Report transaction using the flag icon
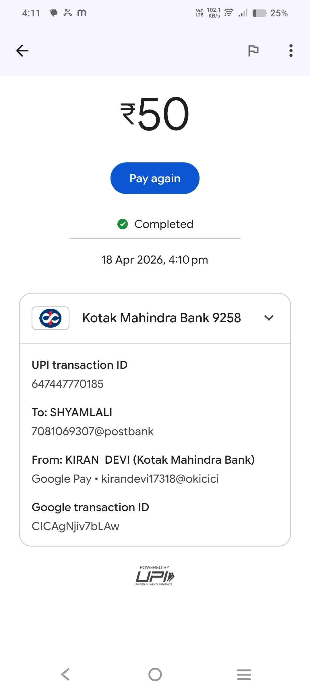The width and height of the screenshot is (310, 691). point(253,51)
